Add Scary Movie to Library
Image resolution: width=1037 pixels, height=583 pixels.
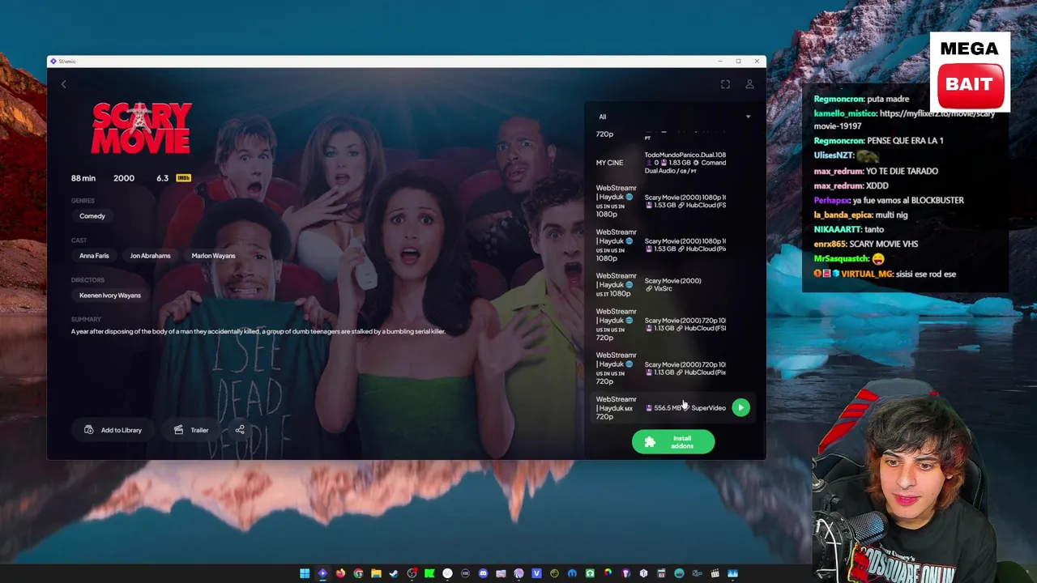tap(113, 430)
